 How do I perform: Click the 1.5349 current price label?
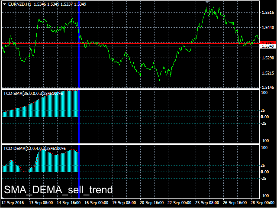tap(268, 46)
